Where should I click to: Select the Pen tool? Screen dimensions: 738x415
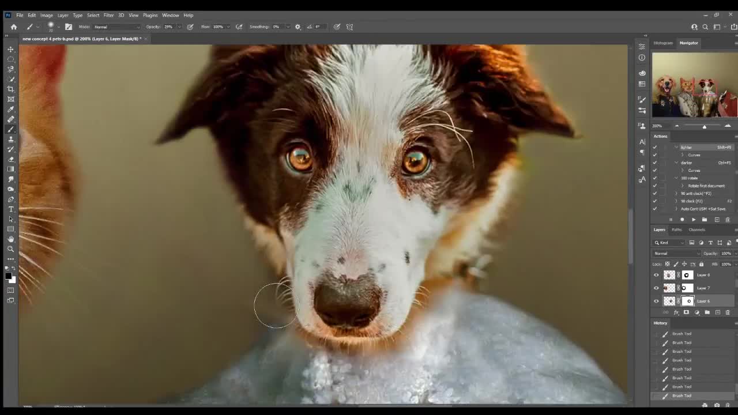[x=10, y=199]
